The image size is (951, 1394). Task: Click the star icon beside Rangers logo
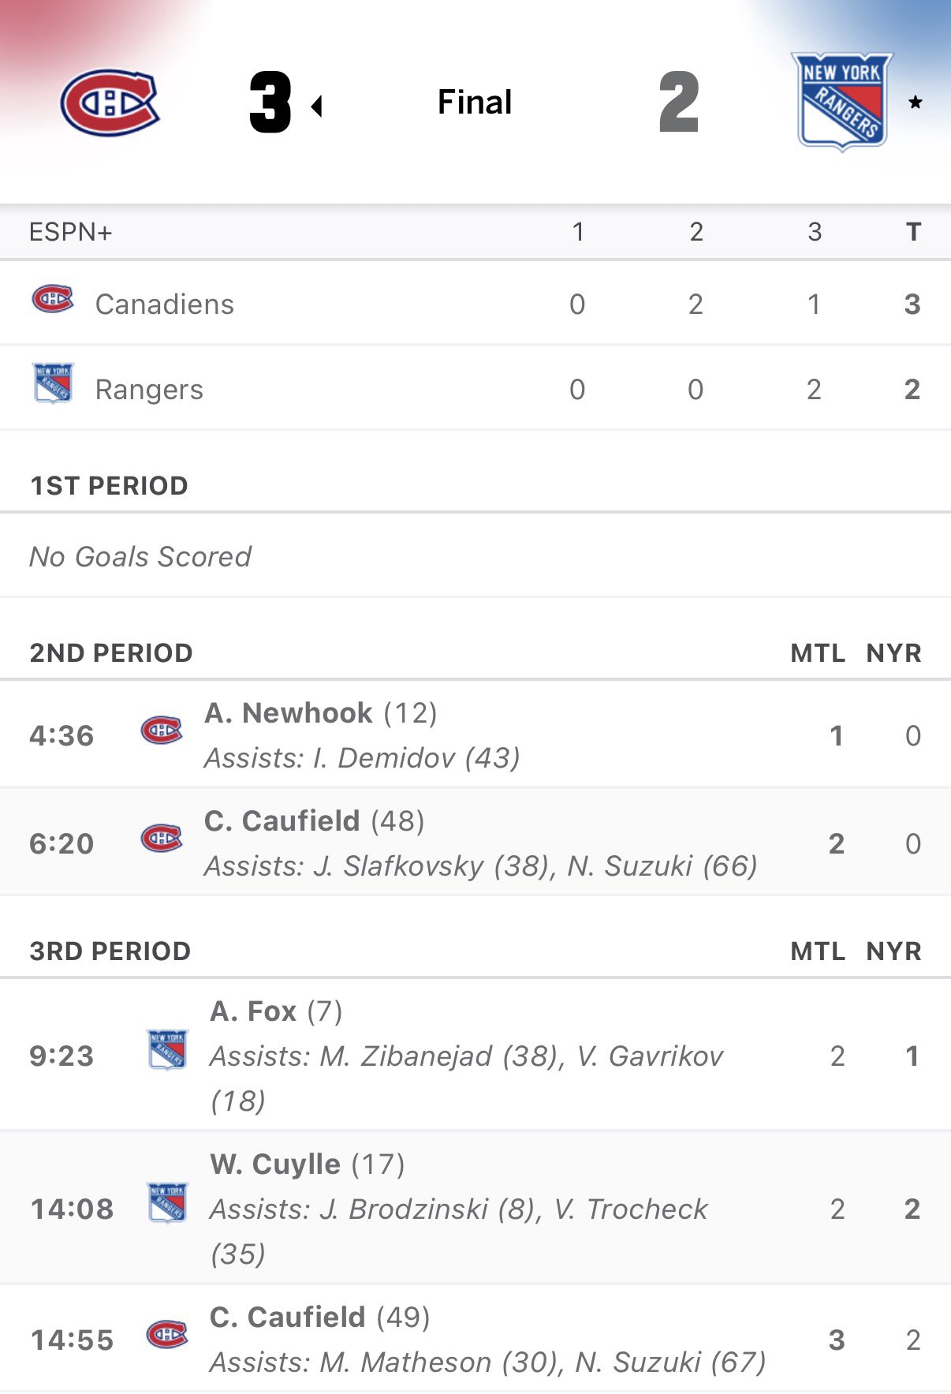click(x=915, y=103)
